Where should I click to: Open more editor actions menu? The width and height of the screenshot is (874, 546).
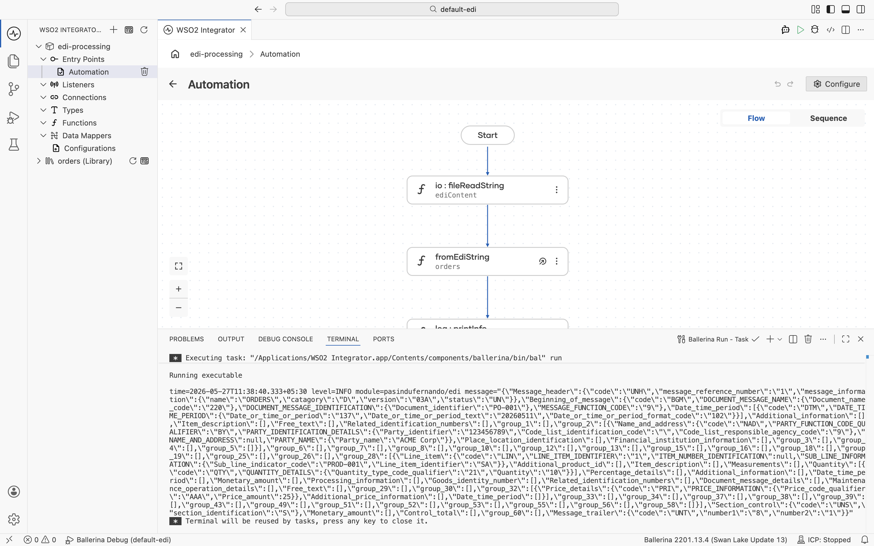(x=861, y=29)
